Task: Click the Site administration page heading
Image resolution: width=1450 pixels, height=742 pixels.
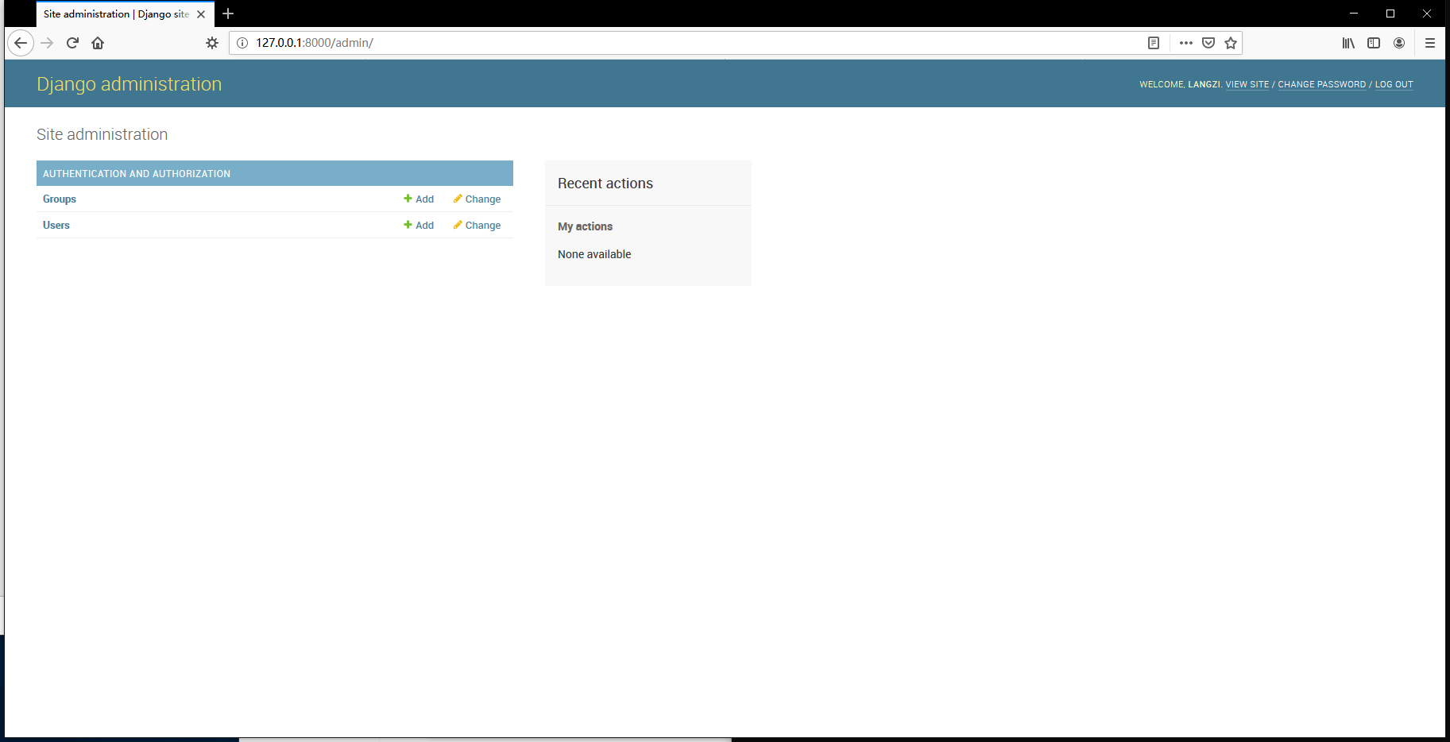Action: click(102, 134)
